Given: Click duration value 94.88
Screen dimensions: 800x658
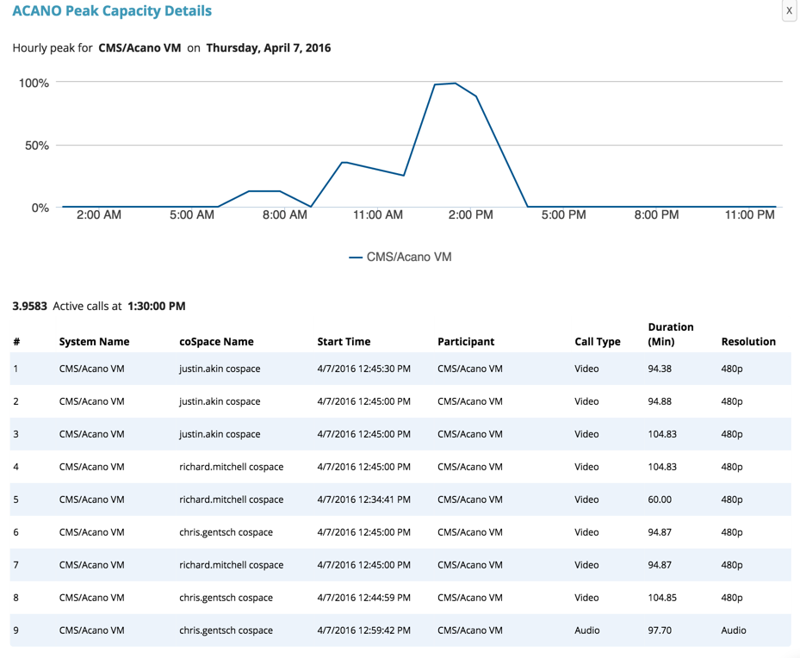Looking at the screenshot, I should 660,401.
